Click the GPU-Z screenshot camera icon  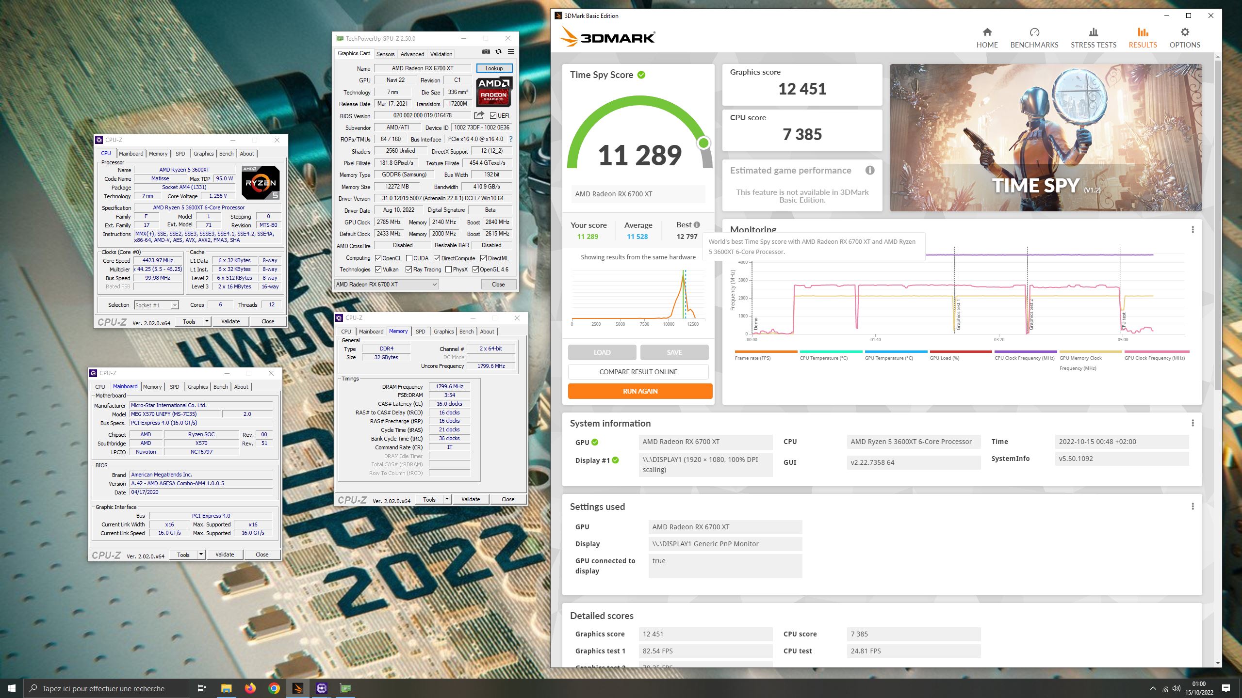[x=486, y=52]
